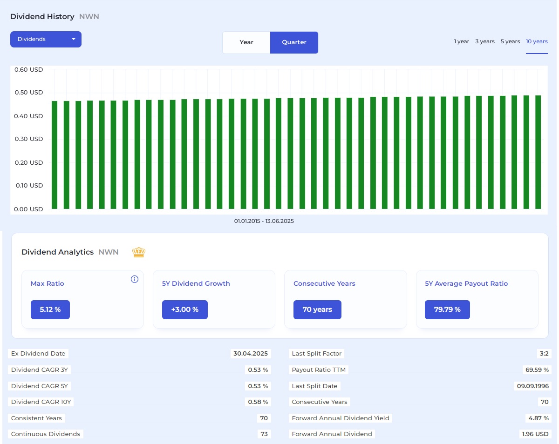Viewport: 559px width, 444px height.
Task: Click the Payout Ratio TTM label
Action: point(319,370)
